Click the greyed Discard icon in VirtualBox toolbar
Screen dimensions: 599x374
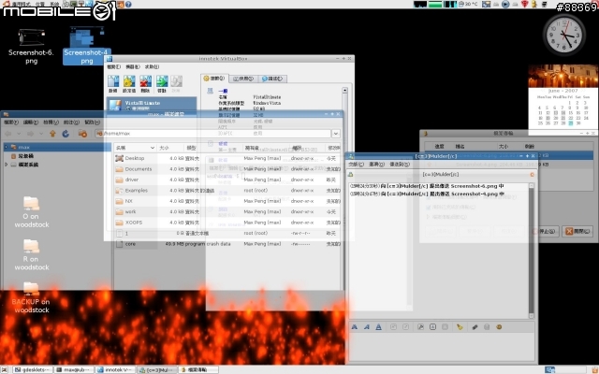pos(176,81)
